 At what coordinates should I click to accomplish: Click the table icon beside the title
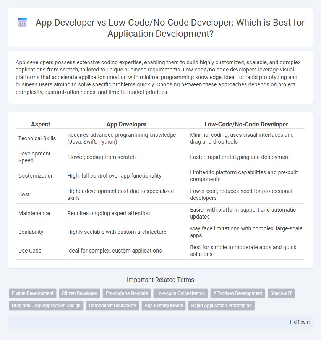(x=23, y=23)
